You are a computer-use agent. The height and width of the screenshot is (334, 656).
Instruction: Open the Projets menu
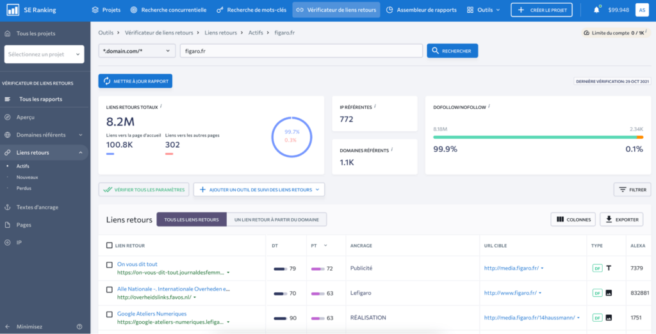click(106, 10)
